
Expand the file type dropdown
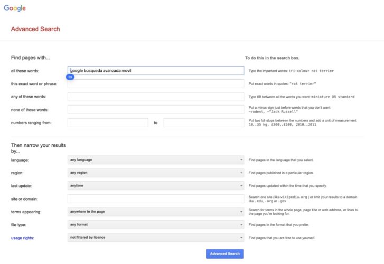pos(155,224)
